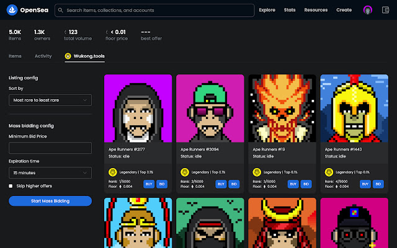
Task: Switch to the Activity tab
Action: coord(43,56)
